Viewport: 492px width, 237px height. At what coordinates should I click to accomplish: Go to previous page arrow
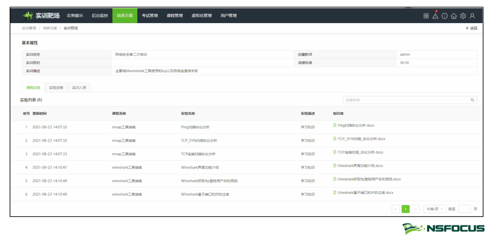coord(396,209)
